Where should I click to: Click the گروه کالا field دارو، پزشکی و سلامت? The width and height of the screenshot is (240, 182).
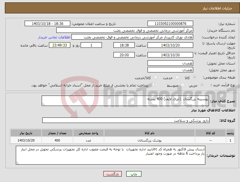pos(126,121)
